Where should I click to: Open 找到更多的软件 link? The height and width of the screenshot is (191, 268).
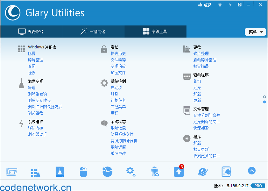tap(207, 156)
